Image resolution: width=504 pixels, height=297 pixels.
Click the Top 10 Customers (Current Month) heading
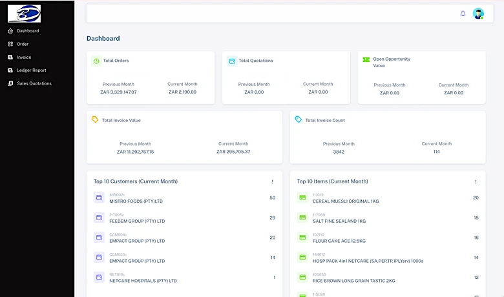tap(136, 181)
